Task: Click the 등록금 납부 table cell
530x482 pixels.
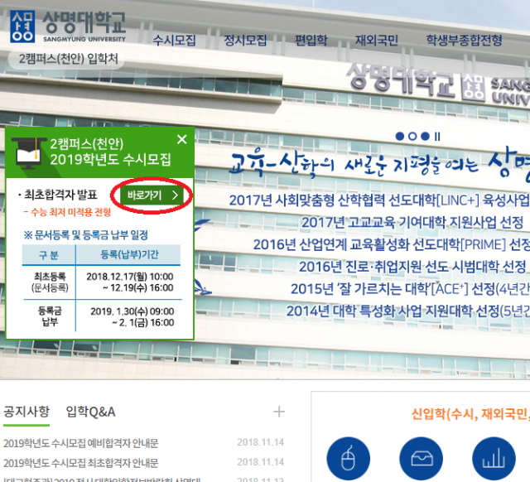Action: 50,316
